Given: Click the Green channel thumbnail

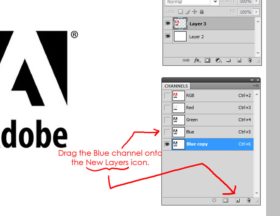Looking at the screenshot, I should (178, 120).
